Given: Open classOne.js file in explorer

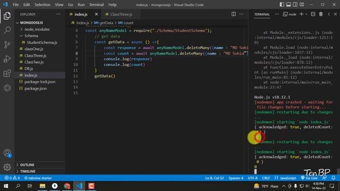Looking at the screenshot, I should click(x=34, y=49).
